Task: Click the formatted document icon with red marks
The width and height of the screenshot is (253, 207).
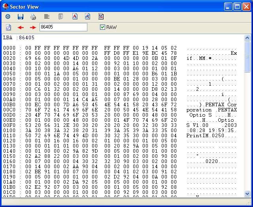Action: [x=101, y=16]
